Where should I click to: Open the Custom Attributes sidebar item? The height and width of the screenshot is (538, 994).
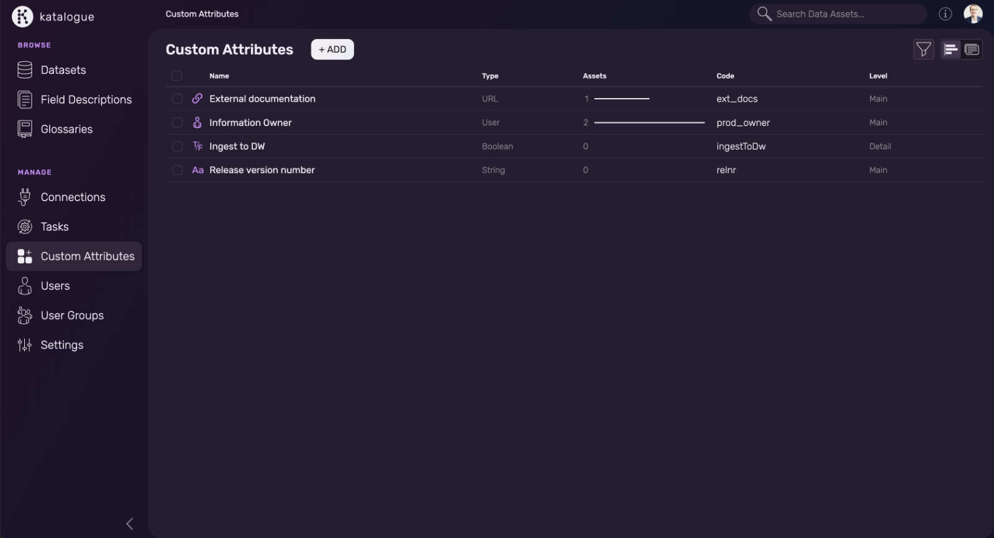tap(74, 256)
